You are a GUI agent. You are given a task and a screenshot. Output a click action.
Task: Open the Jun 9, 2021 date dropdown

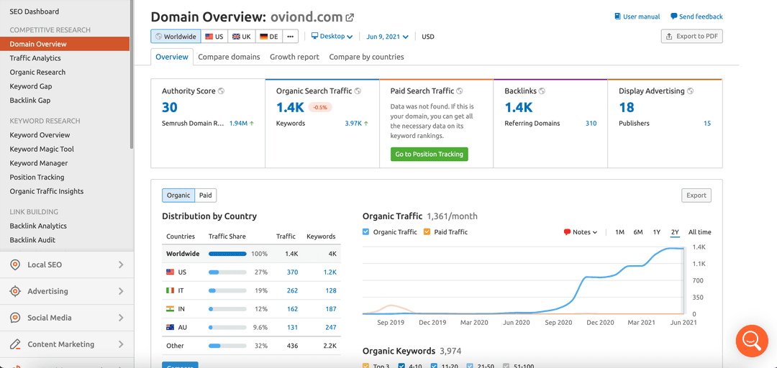pos(388,36)
